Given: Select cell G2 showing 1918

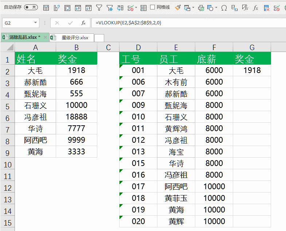Looking at the screenshot, I should (x=252, y=70).
